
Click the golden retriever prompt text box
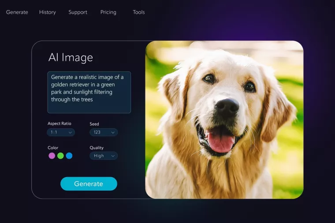click(89, 92)
